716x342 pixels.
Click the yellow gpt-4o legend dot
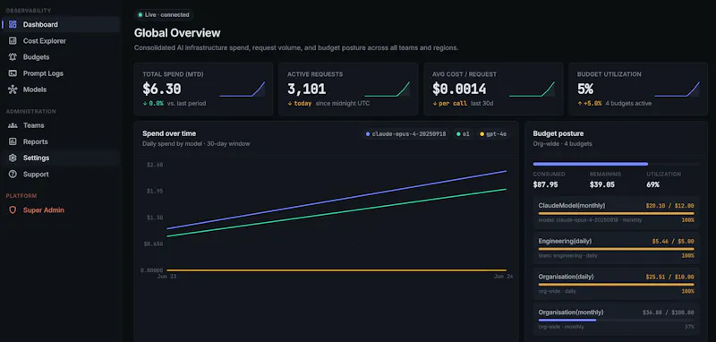coord(482,134)
